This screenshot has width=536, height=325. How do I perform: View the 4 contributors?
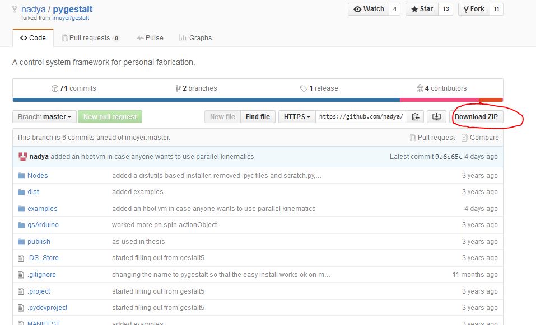coord(441,88)
